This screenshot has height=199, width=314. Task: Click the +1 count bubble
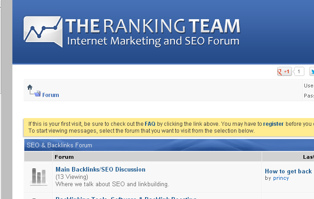click(x=299, y=71)
